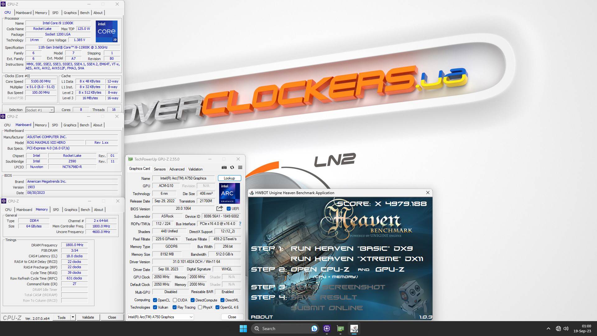597x336 pixels.
Task: Switch to Advanced tab in GPU-Z
Action: click(x=177, y=169)
